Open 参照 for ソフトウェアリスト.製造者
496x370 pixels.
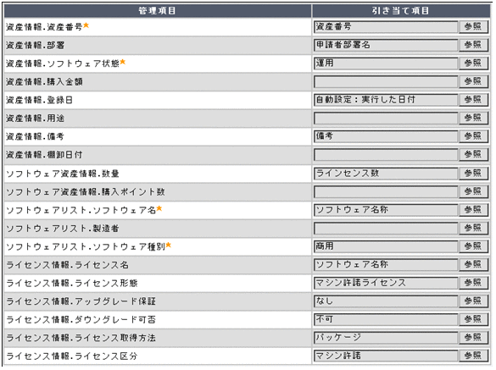[x=473, y=229]
